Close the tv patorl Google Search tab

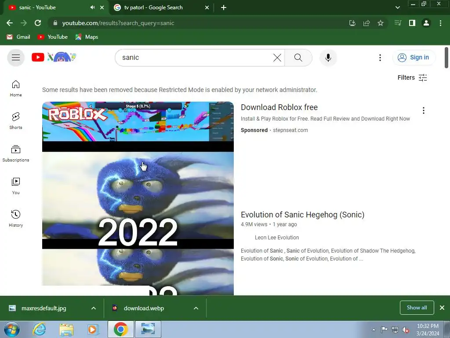pyautogui.click(x=207, y=7)
